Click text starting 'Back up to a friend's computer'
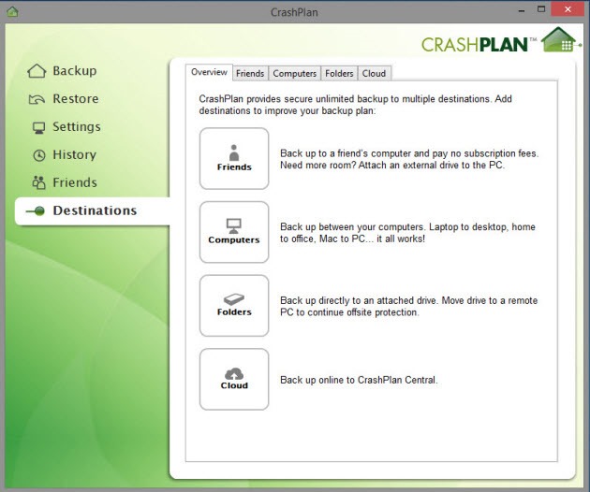The height and width of the screenshot is (492, 590). pyautogui.click(x=409, y=159)
